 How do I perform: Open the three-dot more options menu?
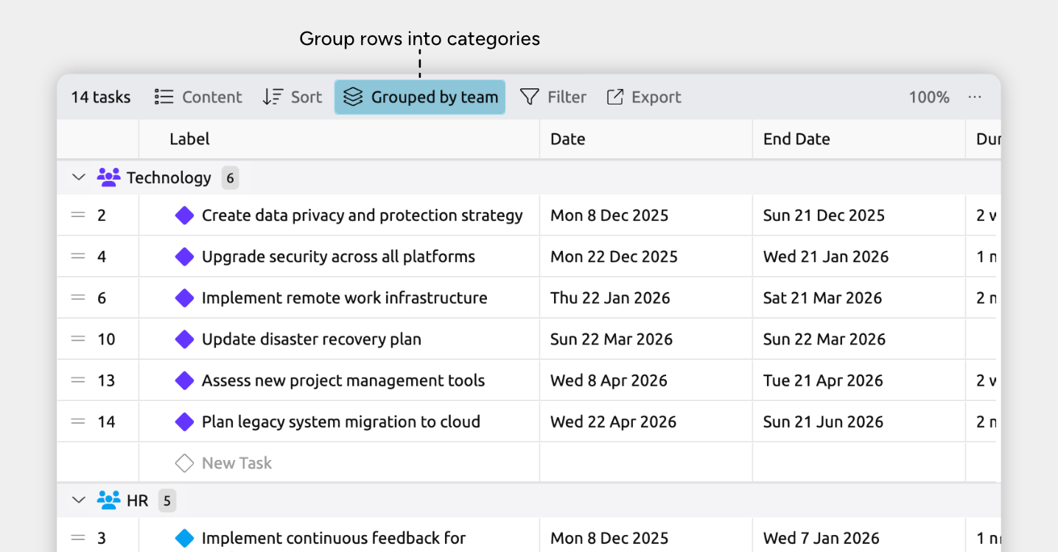[x=975, y=97]
